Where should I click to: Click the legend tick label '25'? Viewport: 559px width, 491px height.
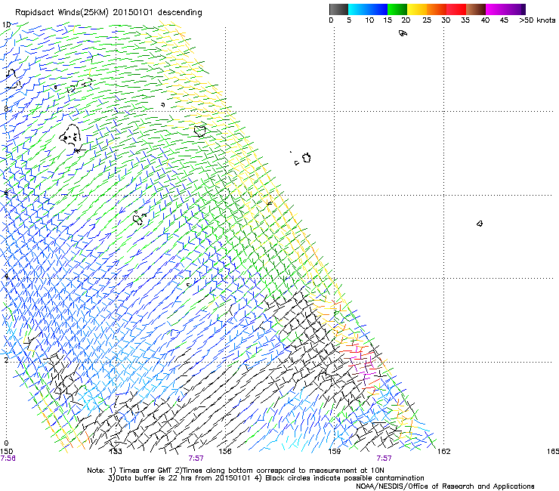[427, 20]
